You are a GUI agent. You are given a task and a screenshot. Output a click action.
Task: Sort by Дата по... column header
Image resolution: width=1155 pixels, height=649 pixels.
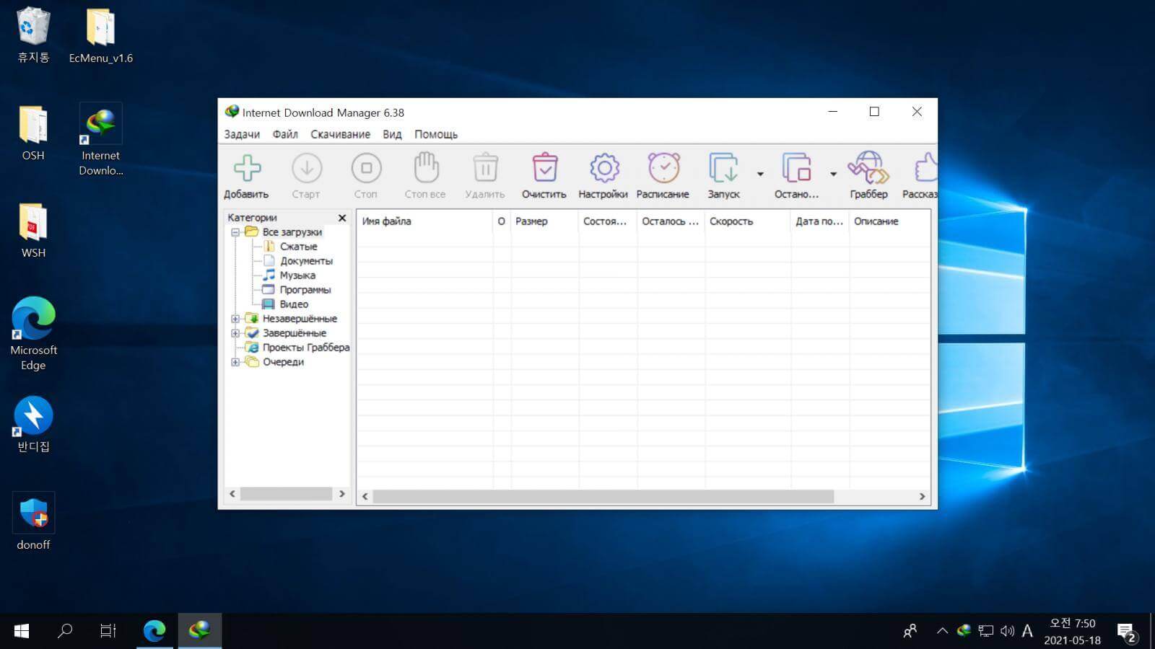820,221
